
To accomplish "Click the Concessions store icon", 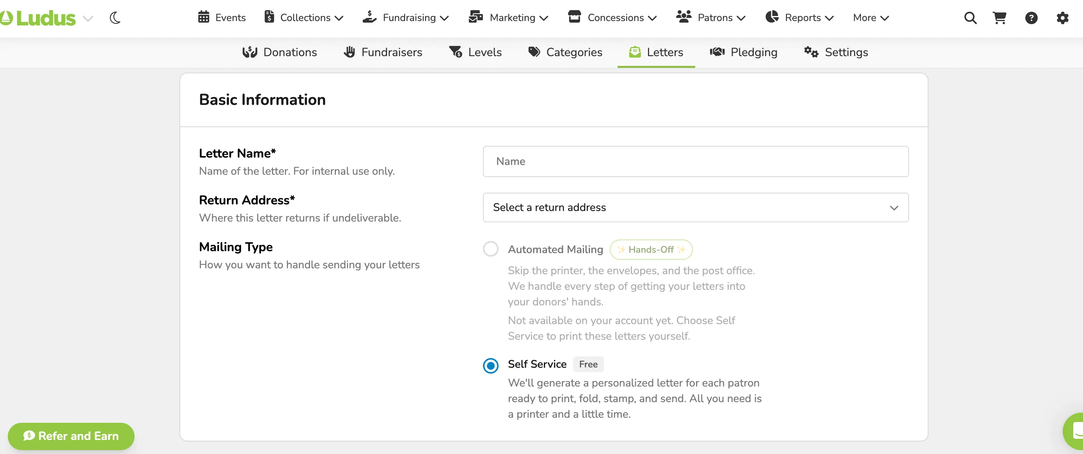I will click(x=574, y=17).
